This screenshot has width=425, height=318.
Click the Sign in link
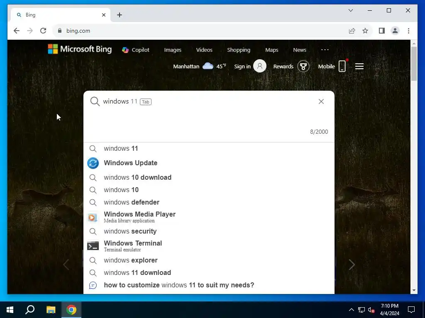point(242,66)
